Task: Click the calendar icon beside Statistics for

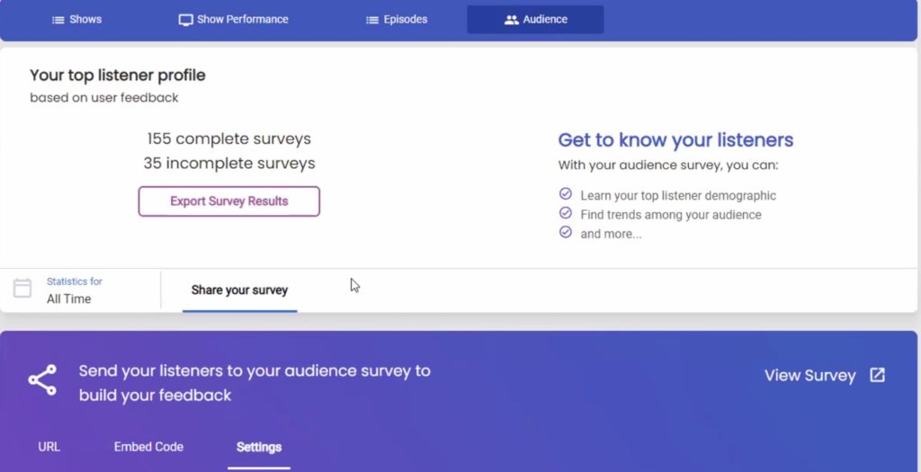Action: (x=22, y=288)
